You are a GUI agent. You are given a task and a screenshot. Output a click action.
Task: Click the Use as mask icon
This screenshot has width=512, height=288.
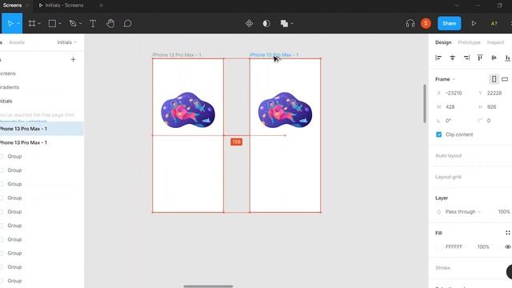tap(266, 23)
